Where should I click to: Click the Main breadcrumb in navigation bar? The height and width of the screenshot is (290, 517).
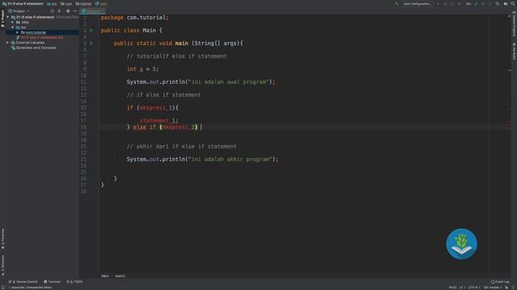click(x=101, y=3)
